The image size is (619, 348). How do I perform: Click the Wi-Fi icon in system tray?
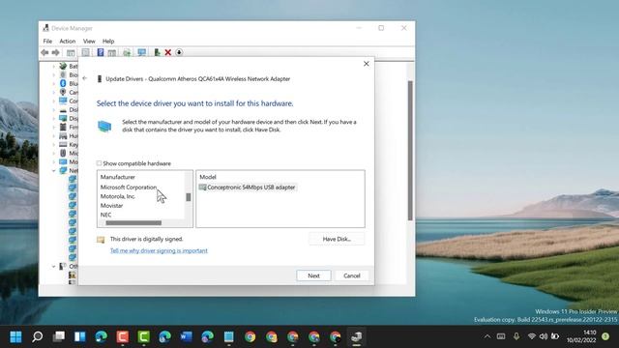[532, 336]
